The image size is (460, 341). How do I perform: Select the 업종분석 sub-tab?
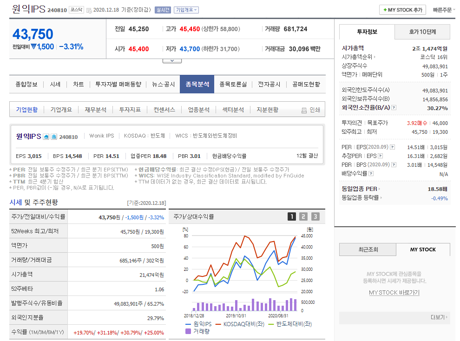199,110
